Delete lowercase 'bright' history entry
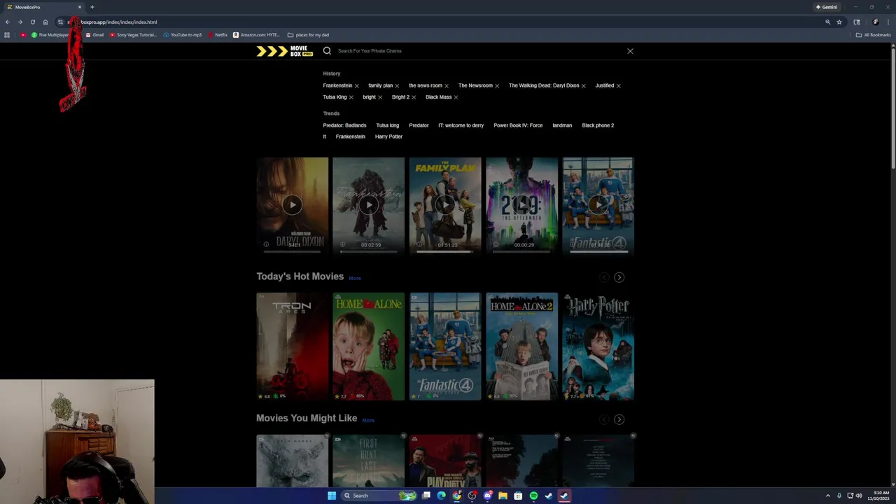 pos(380,97)
